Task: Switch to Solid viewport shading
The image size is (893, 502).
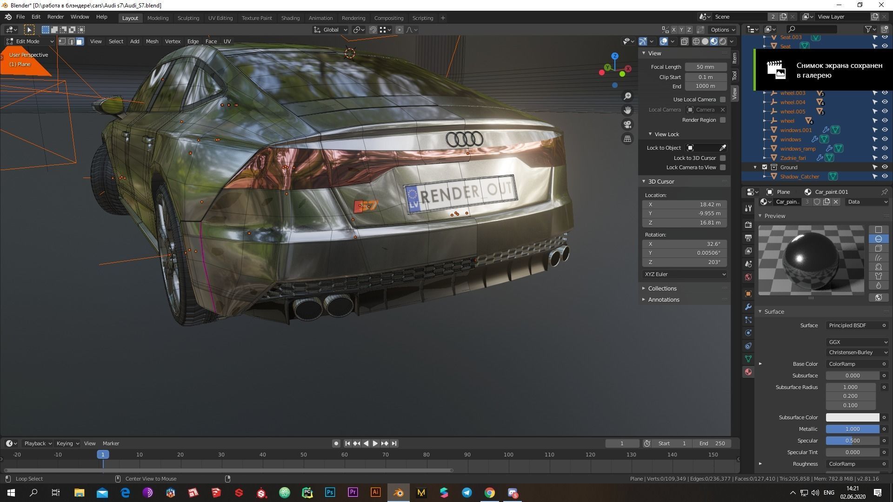Action: click(x=705, y=41)
